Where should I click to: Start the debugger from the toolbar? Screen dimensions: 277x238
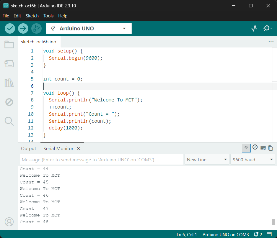36,28
